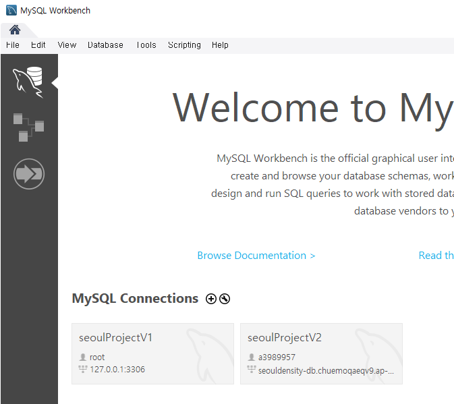
Task: Click the network icon beside seouldensity-db
Action: (252, 370)
